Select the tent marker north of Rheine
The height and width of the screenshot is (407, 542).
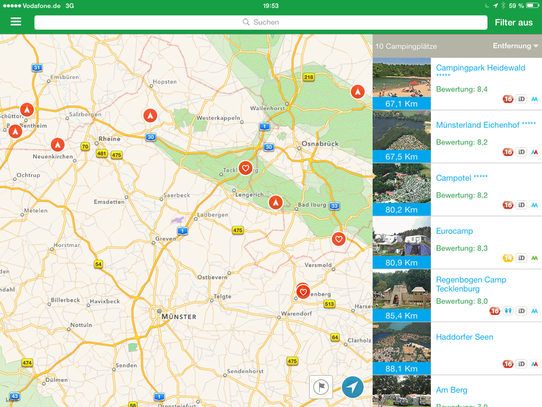(149, 115)
